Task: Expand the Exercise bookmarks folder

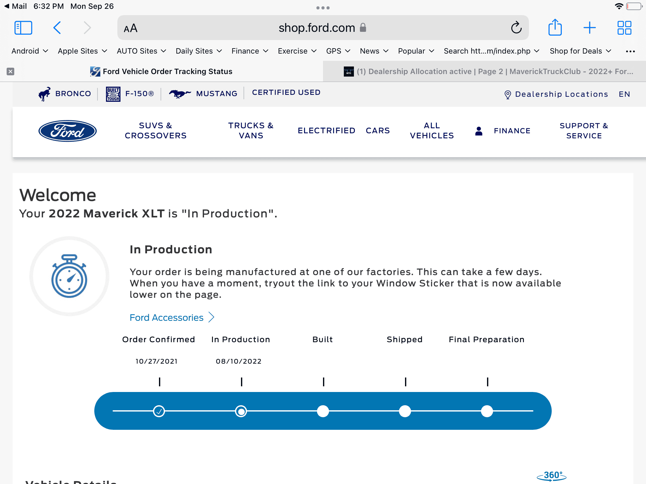Action: point(297,51)
